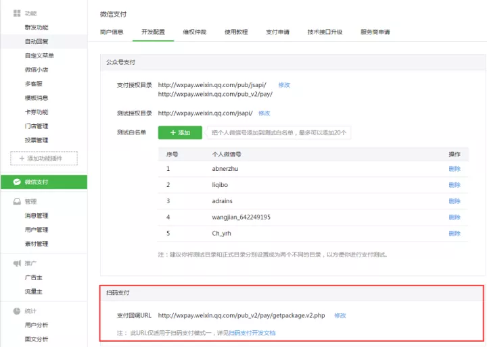487x347 pixels.
Task: Click the liqibo WeChat ID text
Action: pyautogui.click(x=220, y=185)
